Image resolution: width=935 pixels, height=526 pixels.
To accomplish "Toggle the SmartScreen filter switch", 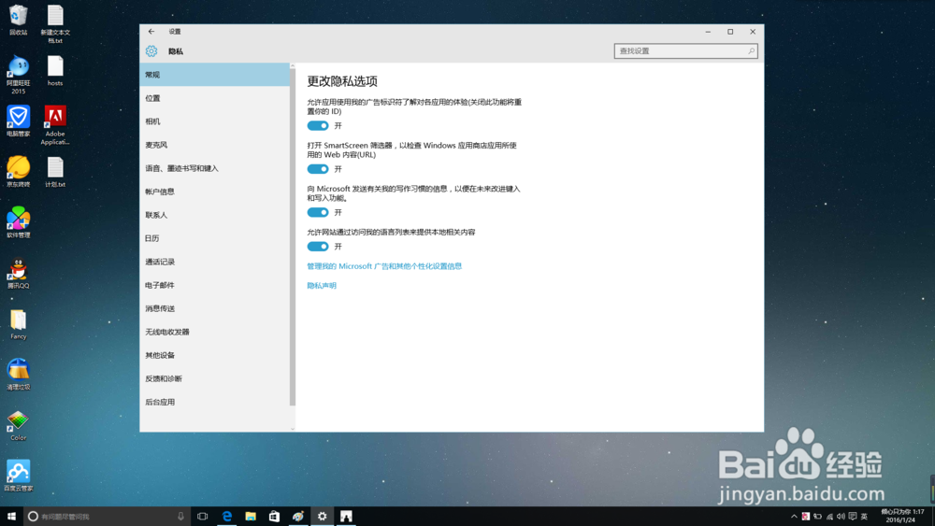I will 318,169.
